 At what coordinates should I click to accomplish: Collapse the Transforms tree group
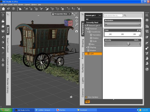88,32
